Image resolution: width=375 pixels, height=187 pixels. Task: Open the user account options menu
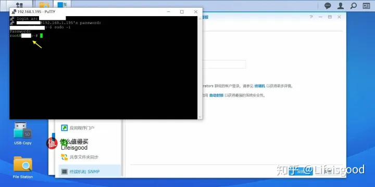tap(341, 6)
